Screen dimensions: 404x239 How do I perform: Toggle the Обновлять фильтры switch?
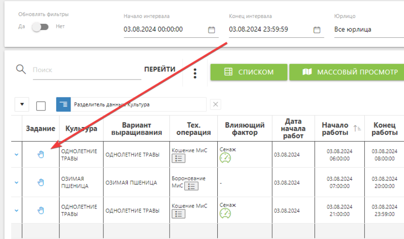[x=40, y=27]
